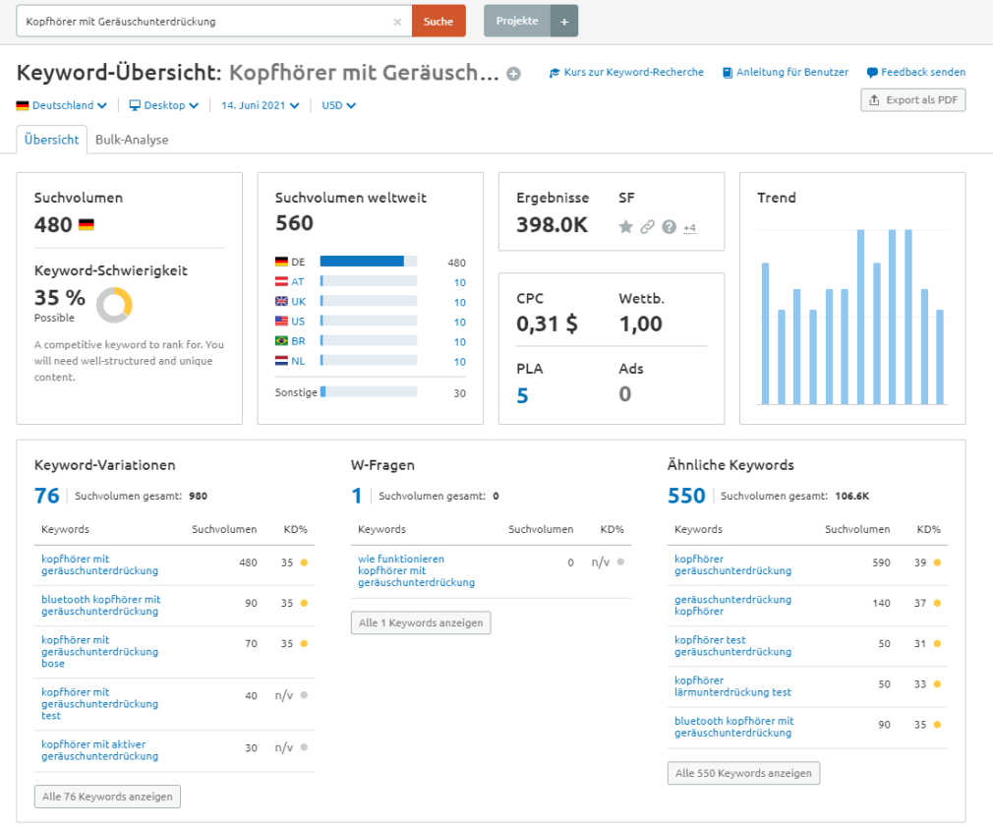
Task: Add keyword via plus icon beside title
Action: click(x=513, y=74)
